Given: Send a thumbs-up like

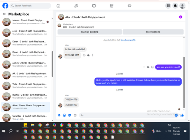Looking at the screenshot, I should pos(182,115).
